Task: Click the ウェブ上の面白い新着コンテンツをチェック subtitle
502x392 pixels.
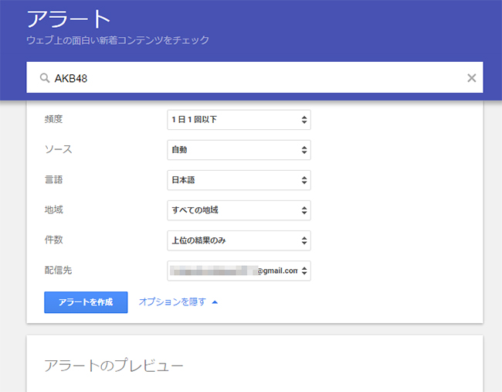Action: click(x=117, y=40)
